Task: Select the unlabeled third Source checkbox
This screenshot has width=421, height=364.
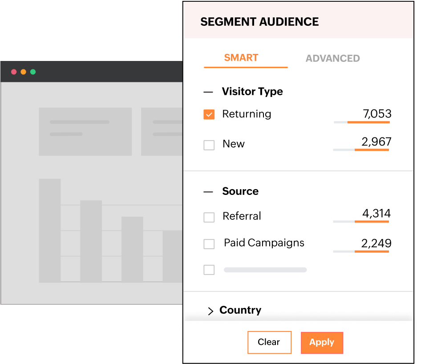Action: tap(209, 270)
